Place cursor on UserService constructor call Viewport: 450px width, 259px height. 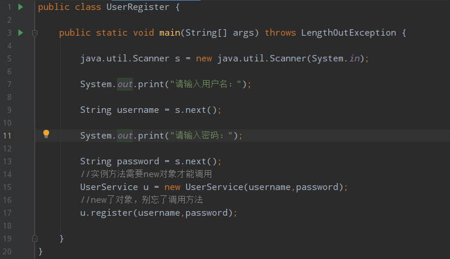(x=214, y=187)
